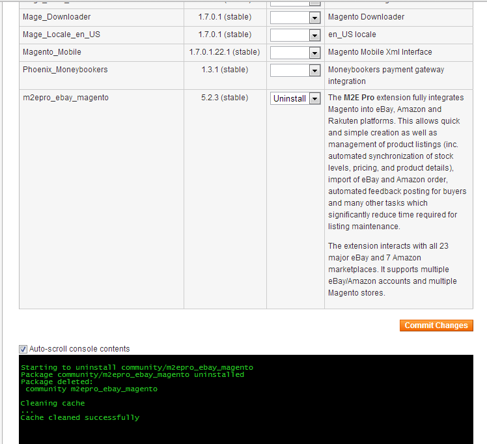487x444 pixels.
Task: Click the Commit Changes button
Action: coord(436,326)
